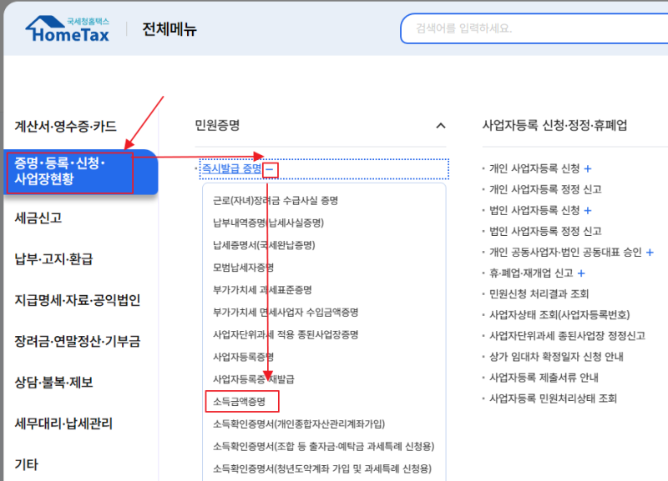This screenshot has height=481, width=668.
Task: Open 모범납세자증명
Action: coord(243,268)
